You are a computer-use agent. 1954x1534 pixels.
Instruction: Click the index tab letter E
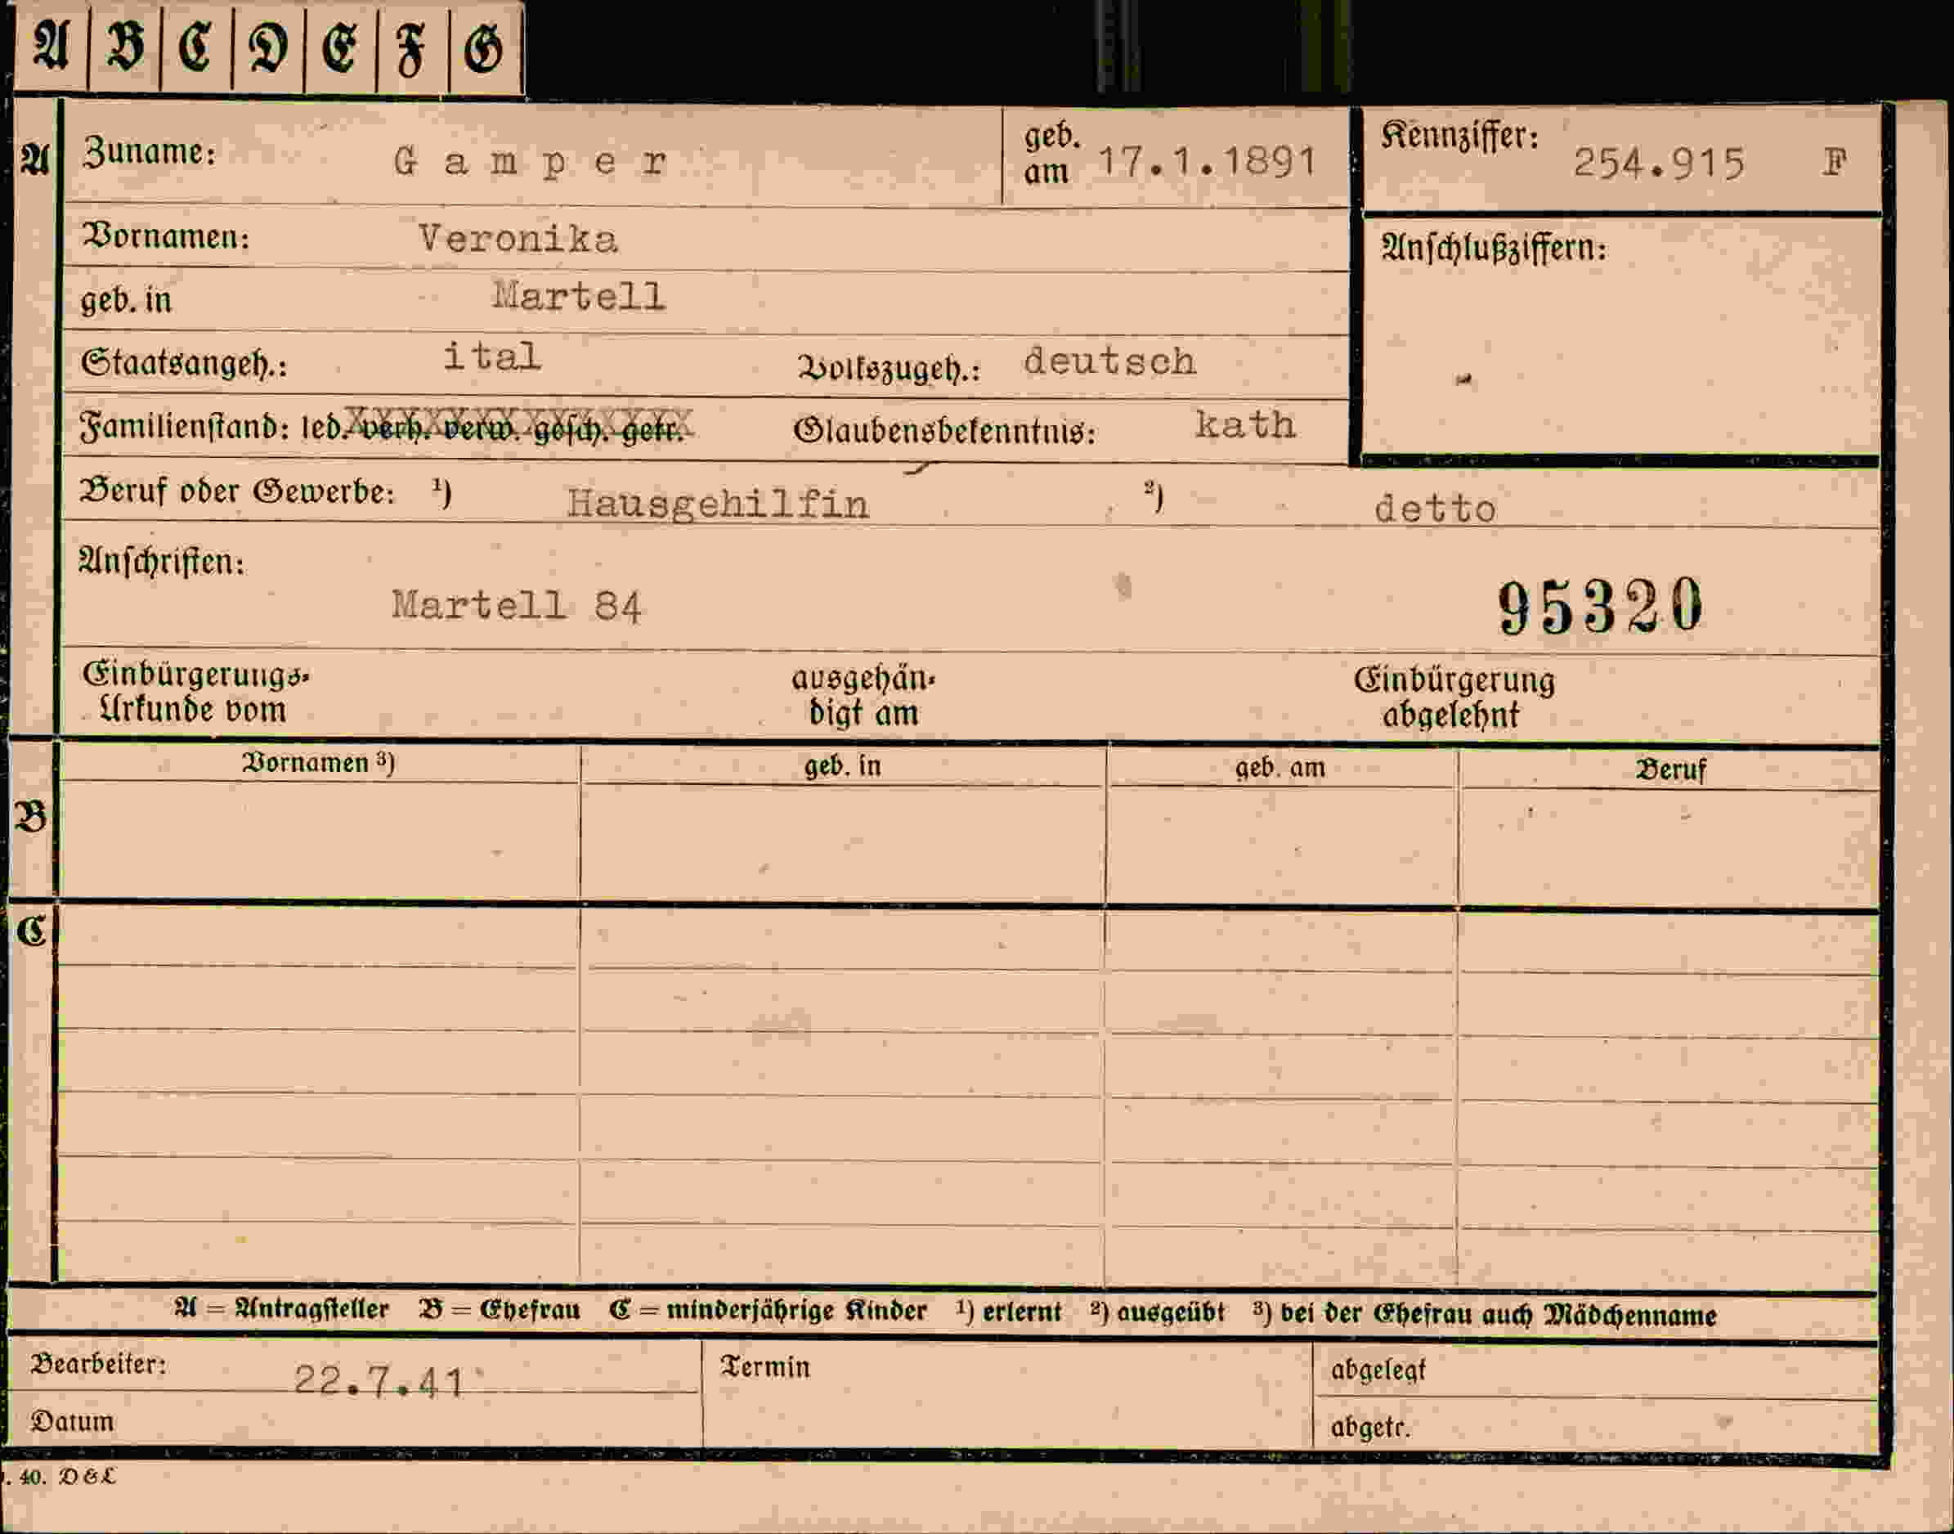click(x=339, y=47)
